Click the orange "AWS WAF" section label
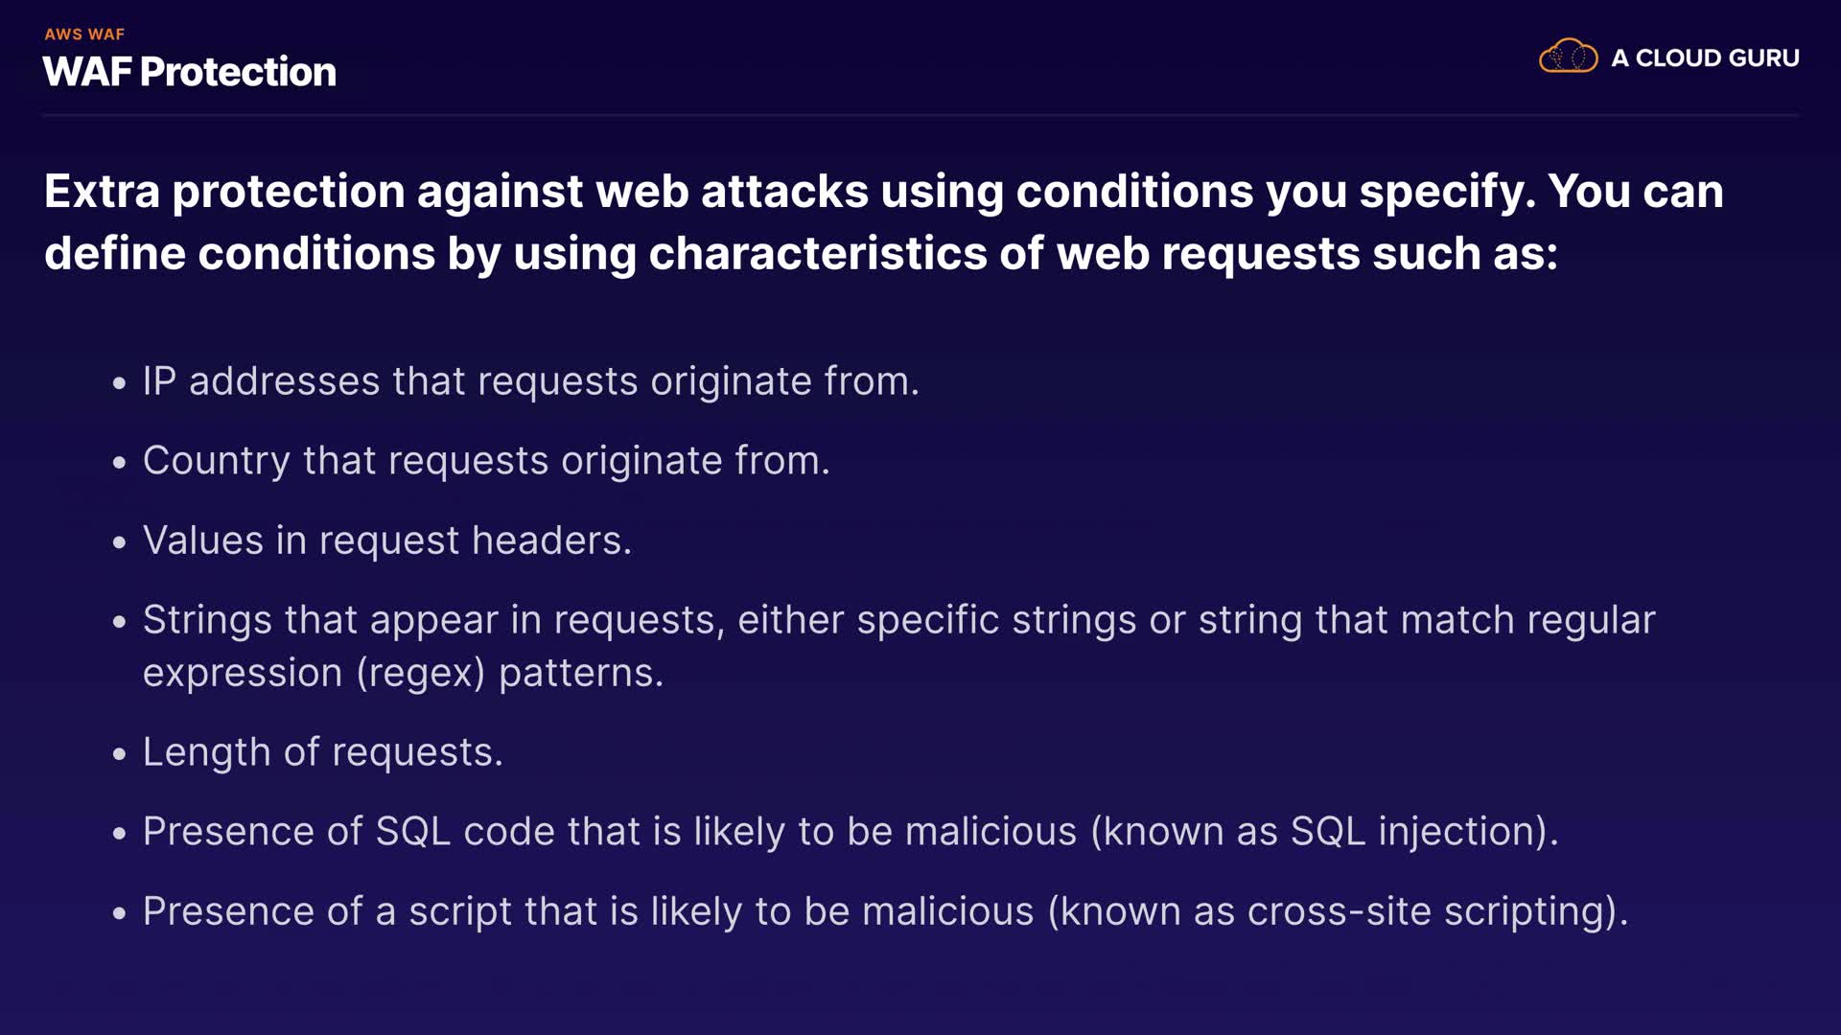Screen dimensions: 1841x1035 pyautogui.click(x=84, y=34)
